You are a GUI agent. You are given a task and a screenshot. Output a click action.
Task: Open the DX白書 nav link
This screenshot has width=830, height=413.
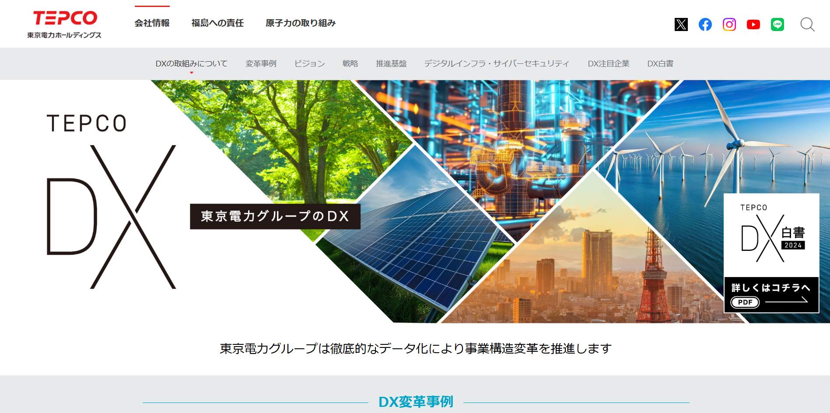[660, 64]
